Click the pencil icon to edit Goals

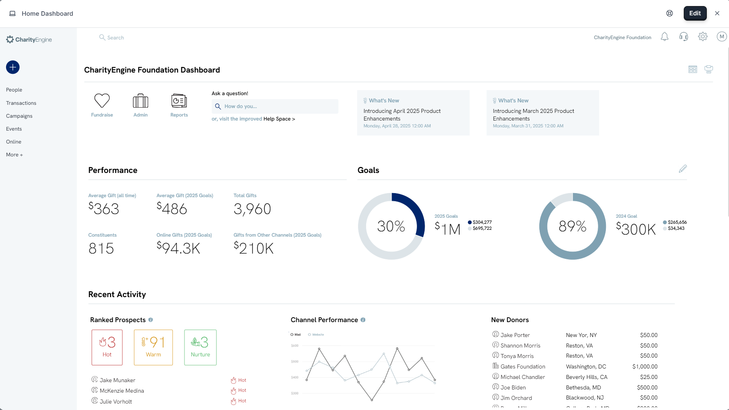(x=683, y=169)
